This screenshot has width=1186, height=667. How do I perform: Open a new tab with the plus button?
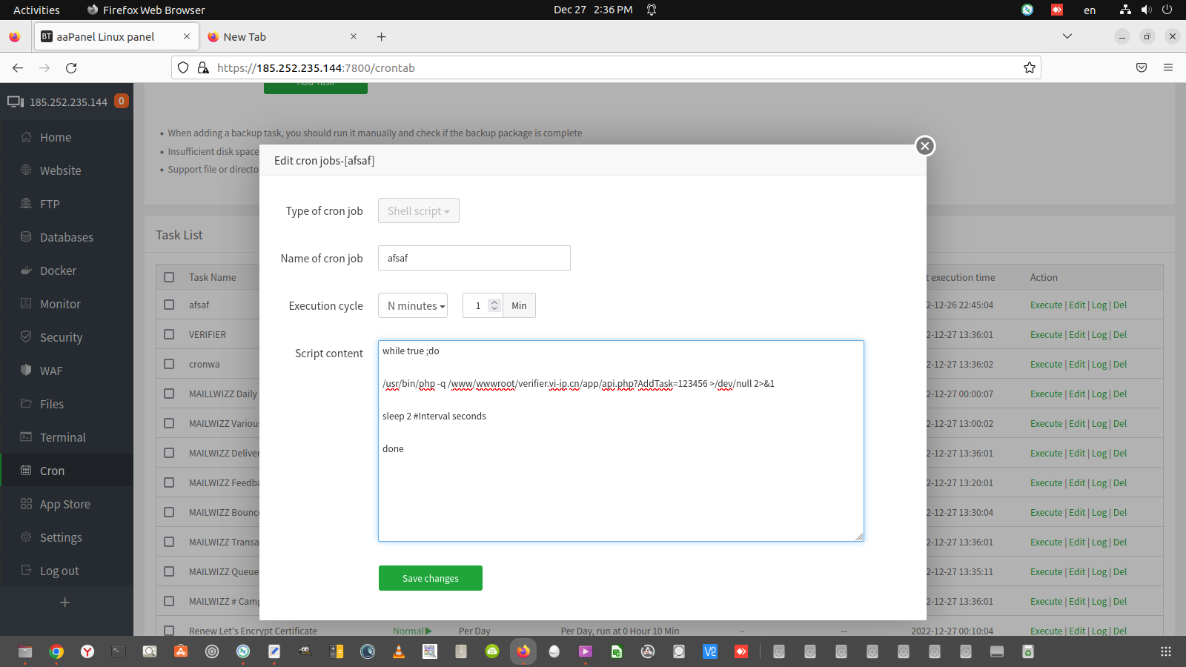[381, 37]
